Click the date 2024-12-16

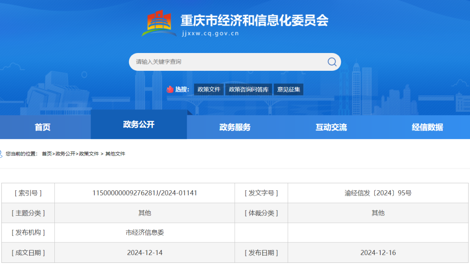tap(378, 253)
